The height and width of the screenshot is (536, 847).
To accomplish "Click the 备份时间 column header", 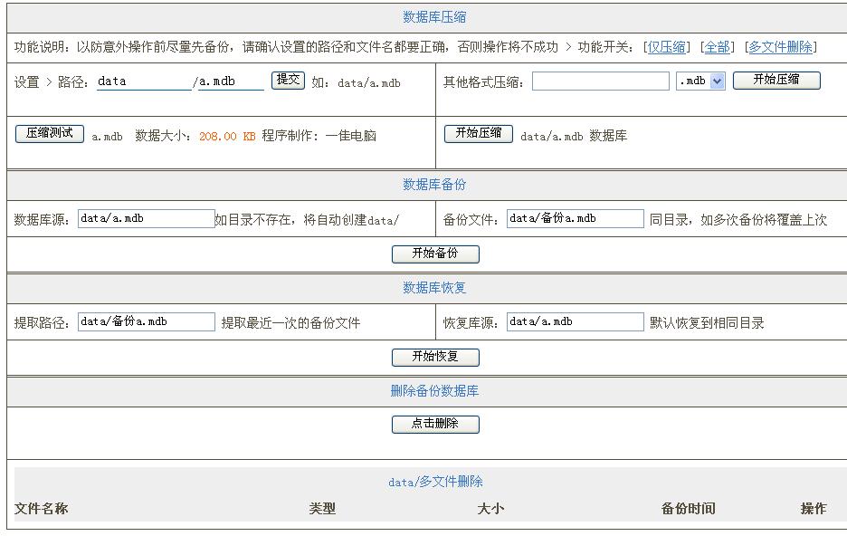I will click(690, 509).
